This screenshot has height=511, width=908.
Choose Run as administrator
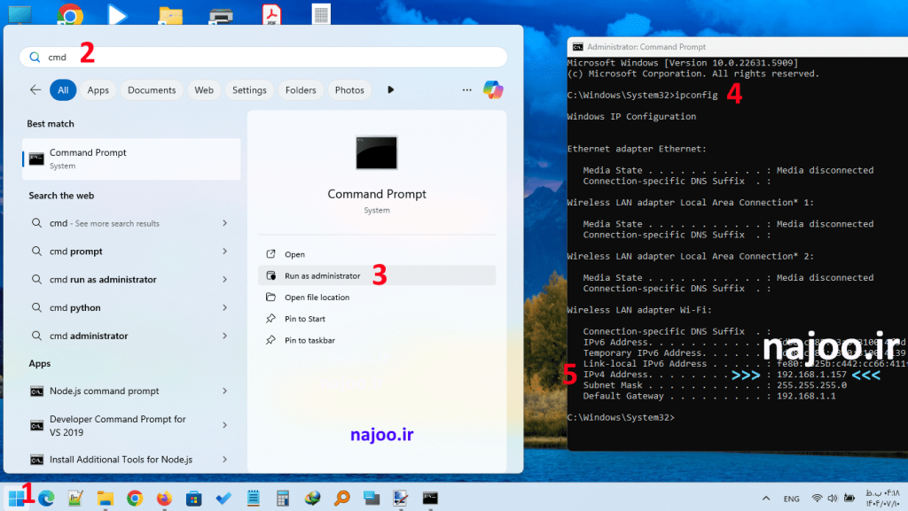[x=322, y=276]
